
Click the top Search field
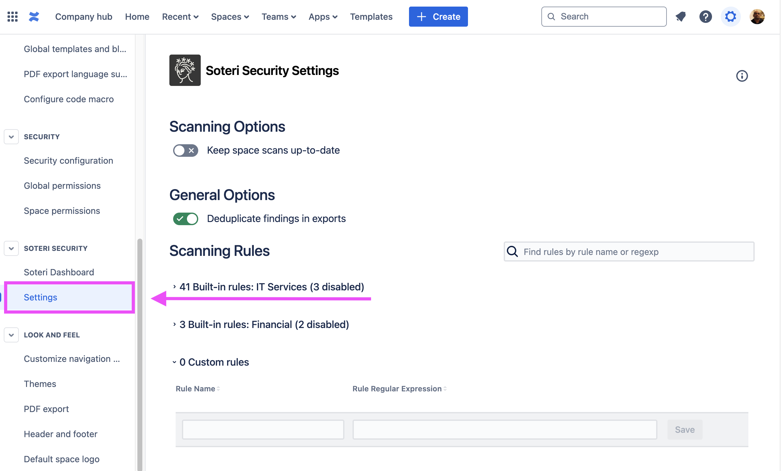603,17
